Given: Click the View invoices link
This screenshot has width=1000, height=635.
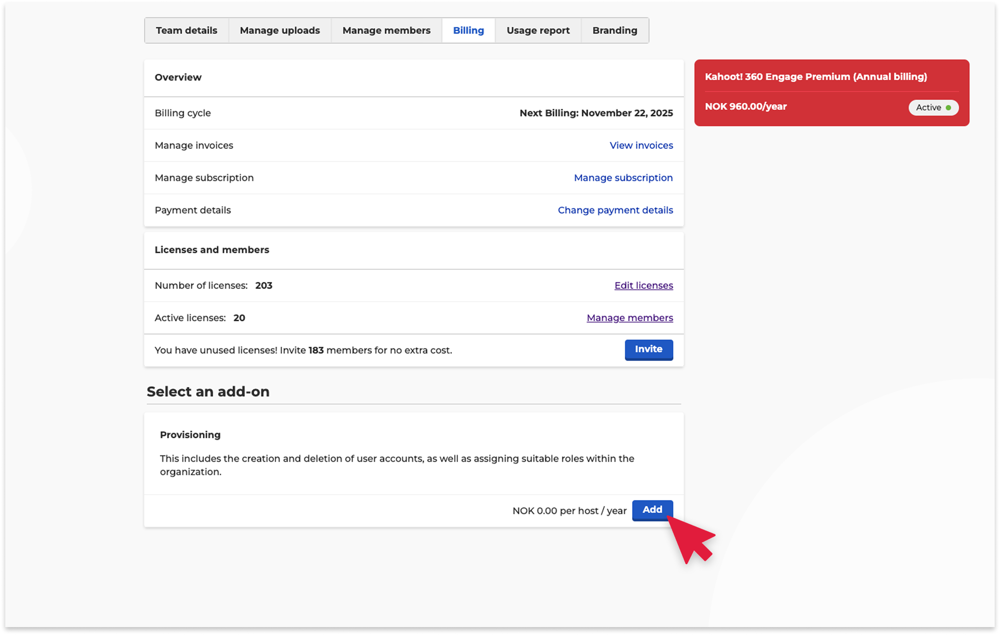Looking at the screenshot, I should click(641, 145).
